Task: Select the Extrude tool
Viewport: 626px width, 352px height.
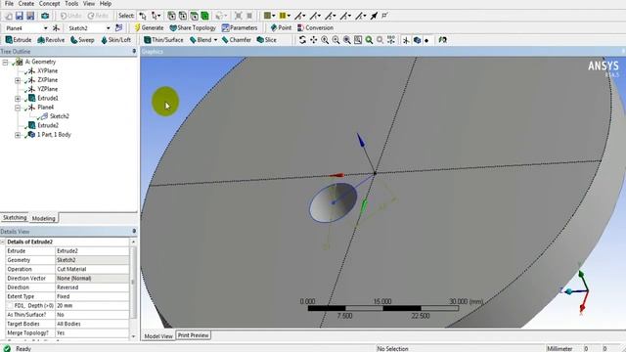Action: click(18, 40)
